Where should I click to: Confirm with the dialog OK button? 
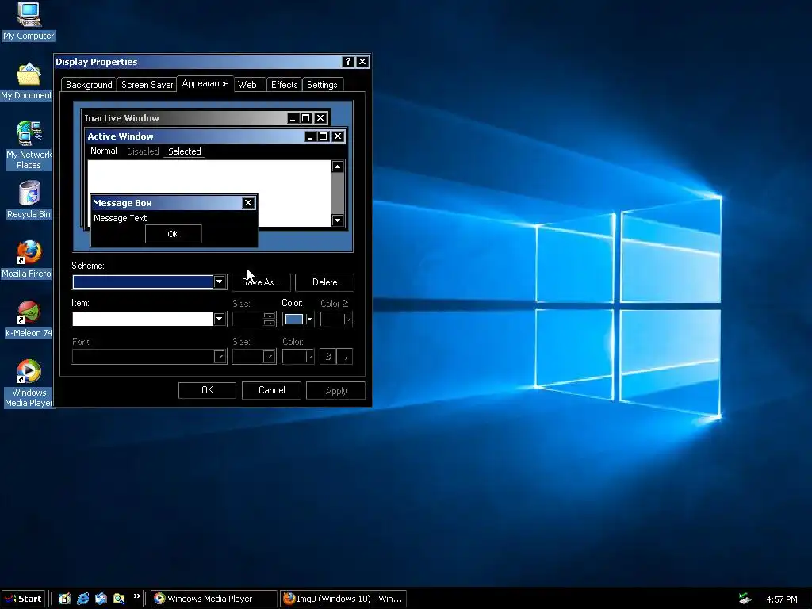[x=207, y=390]
